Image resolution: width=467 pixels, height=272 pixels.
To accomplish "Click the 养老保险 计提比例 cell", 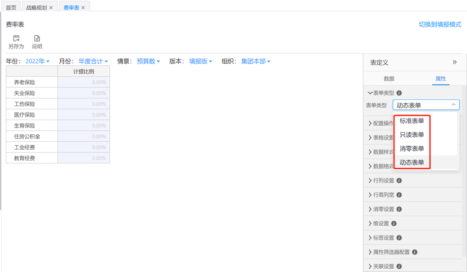I will coord(84,82).
